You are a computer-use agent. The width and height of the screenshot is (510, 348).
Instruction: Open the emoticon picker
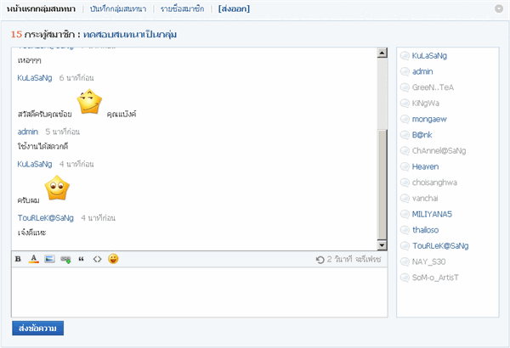pyautogui.click(x=113, y=259)
